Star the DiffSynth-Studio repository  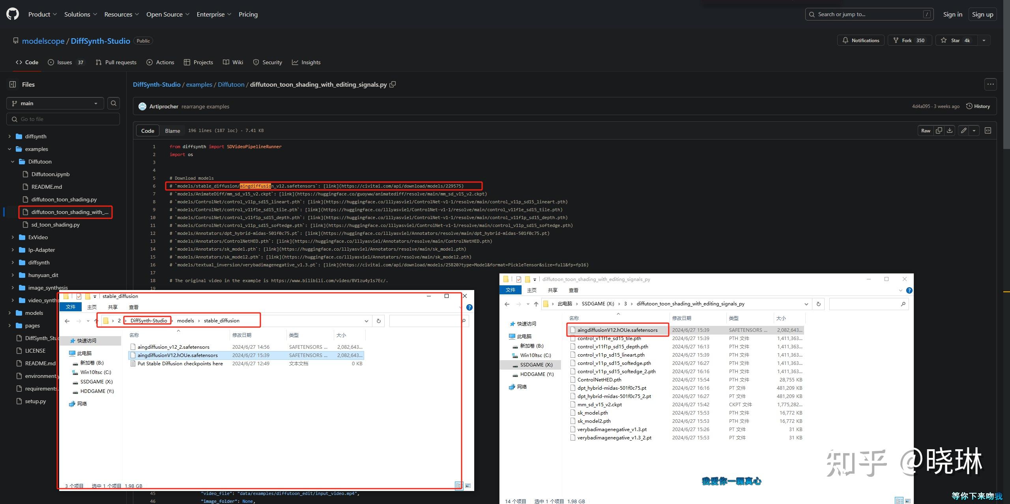[956, 40]
